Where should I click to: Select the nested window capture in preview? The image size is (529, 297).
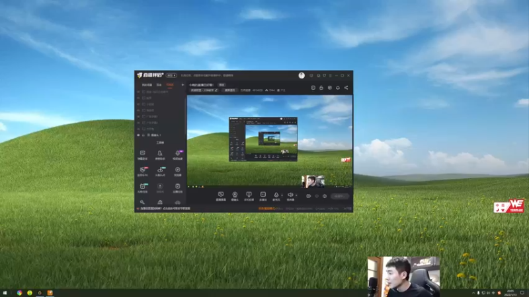click(263, 139)
